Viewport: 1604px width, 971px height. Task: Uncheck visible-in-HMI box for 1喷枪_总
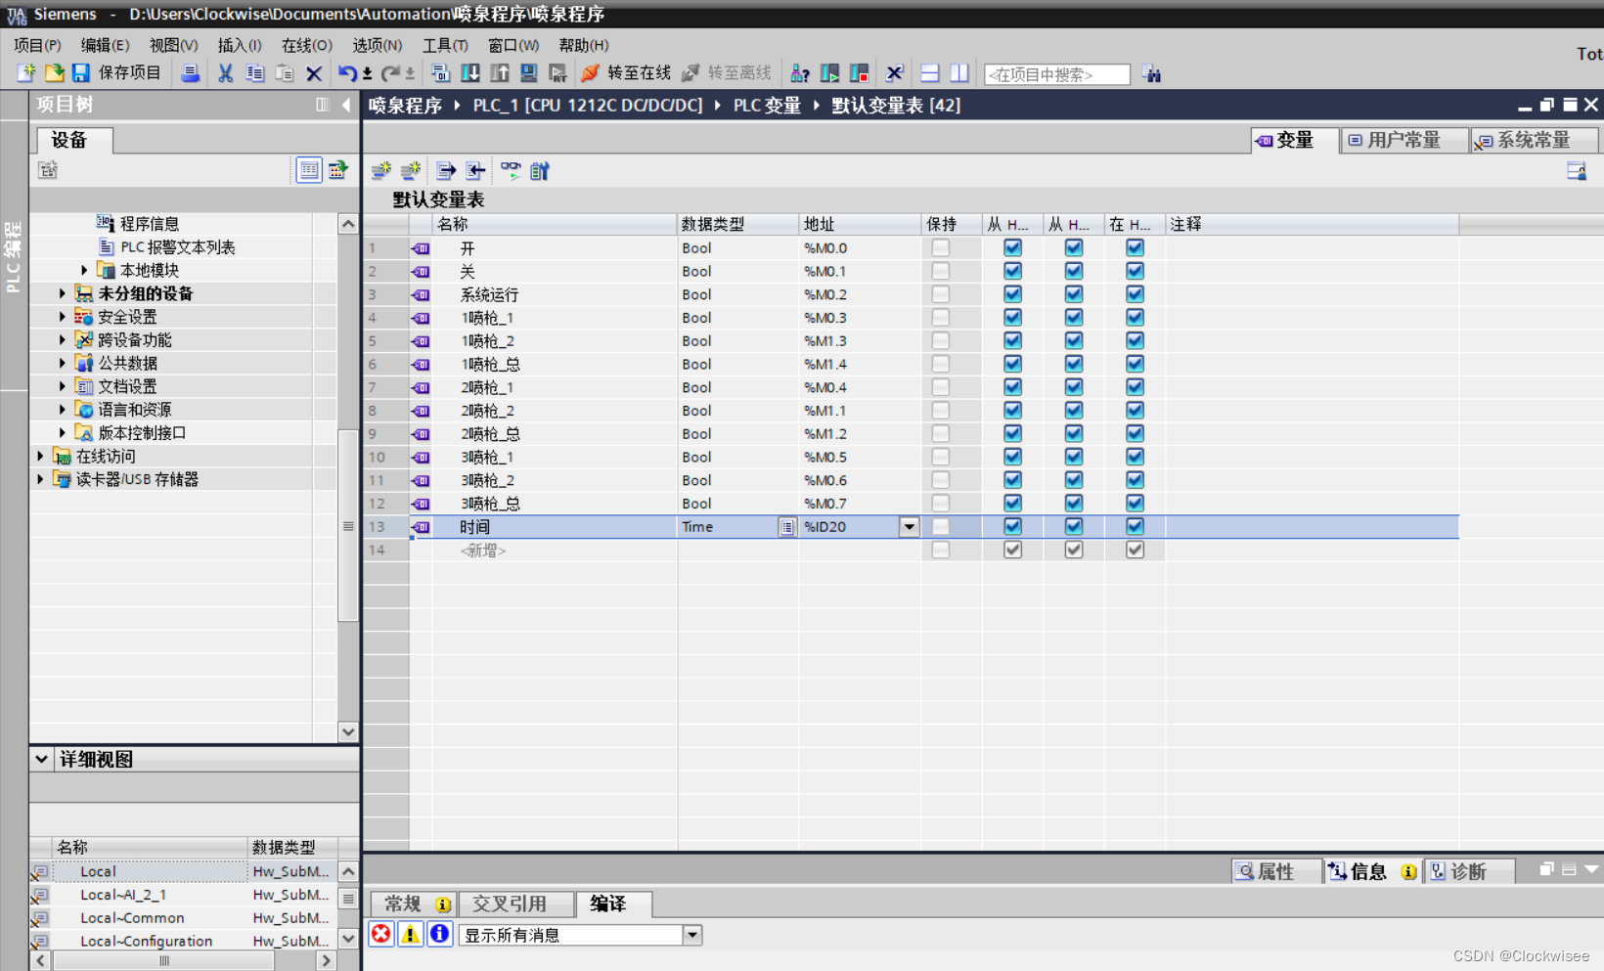pos(1135,364)
